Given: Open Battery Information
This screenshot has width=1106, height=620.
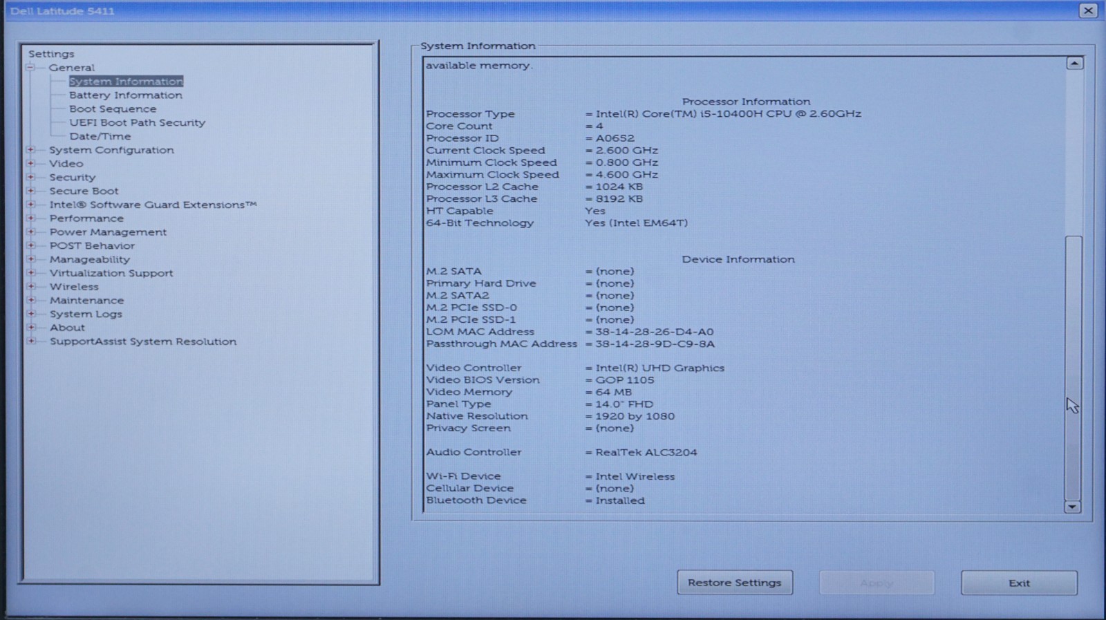Looking at the screenshot, I should (126, 95).
